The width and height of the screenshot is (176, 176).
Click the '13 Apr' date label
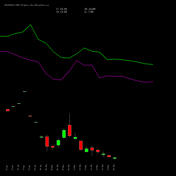click(7, 168)
